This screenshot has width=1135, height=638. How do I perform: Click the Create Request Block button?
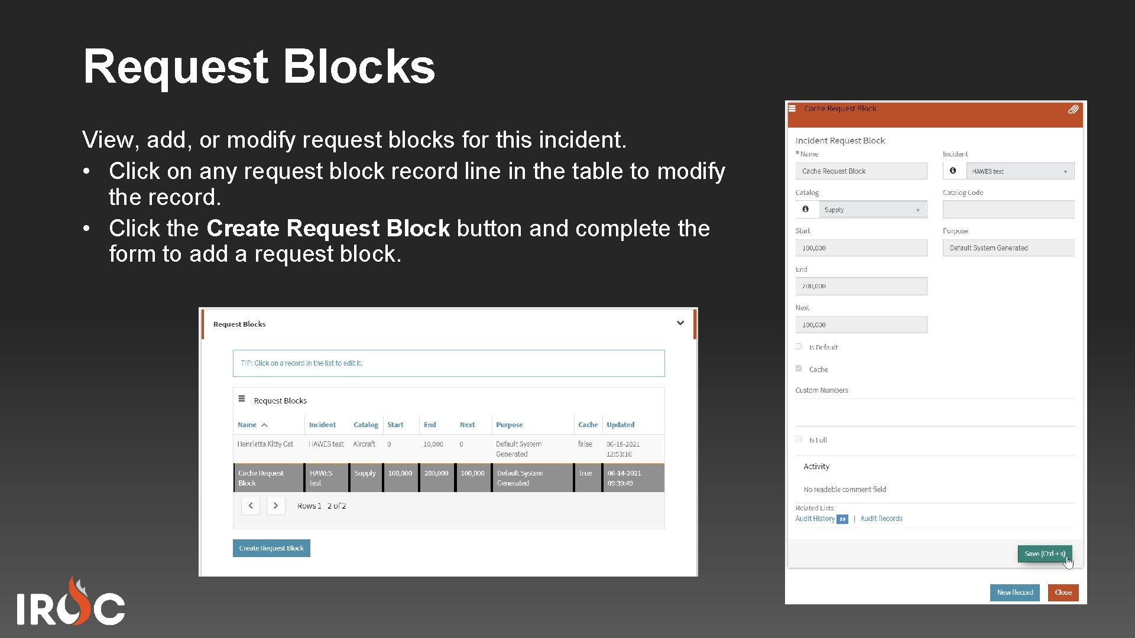[271, 548]
